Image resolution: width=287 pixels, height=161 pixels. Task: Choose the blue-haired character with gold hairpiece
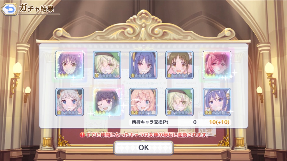143,65
